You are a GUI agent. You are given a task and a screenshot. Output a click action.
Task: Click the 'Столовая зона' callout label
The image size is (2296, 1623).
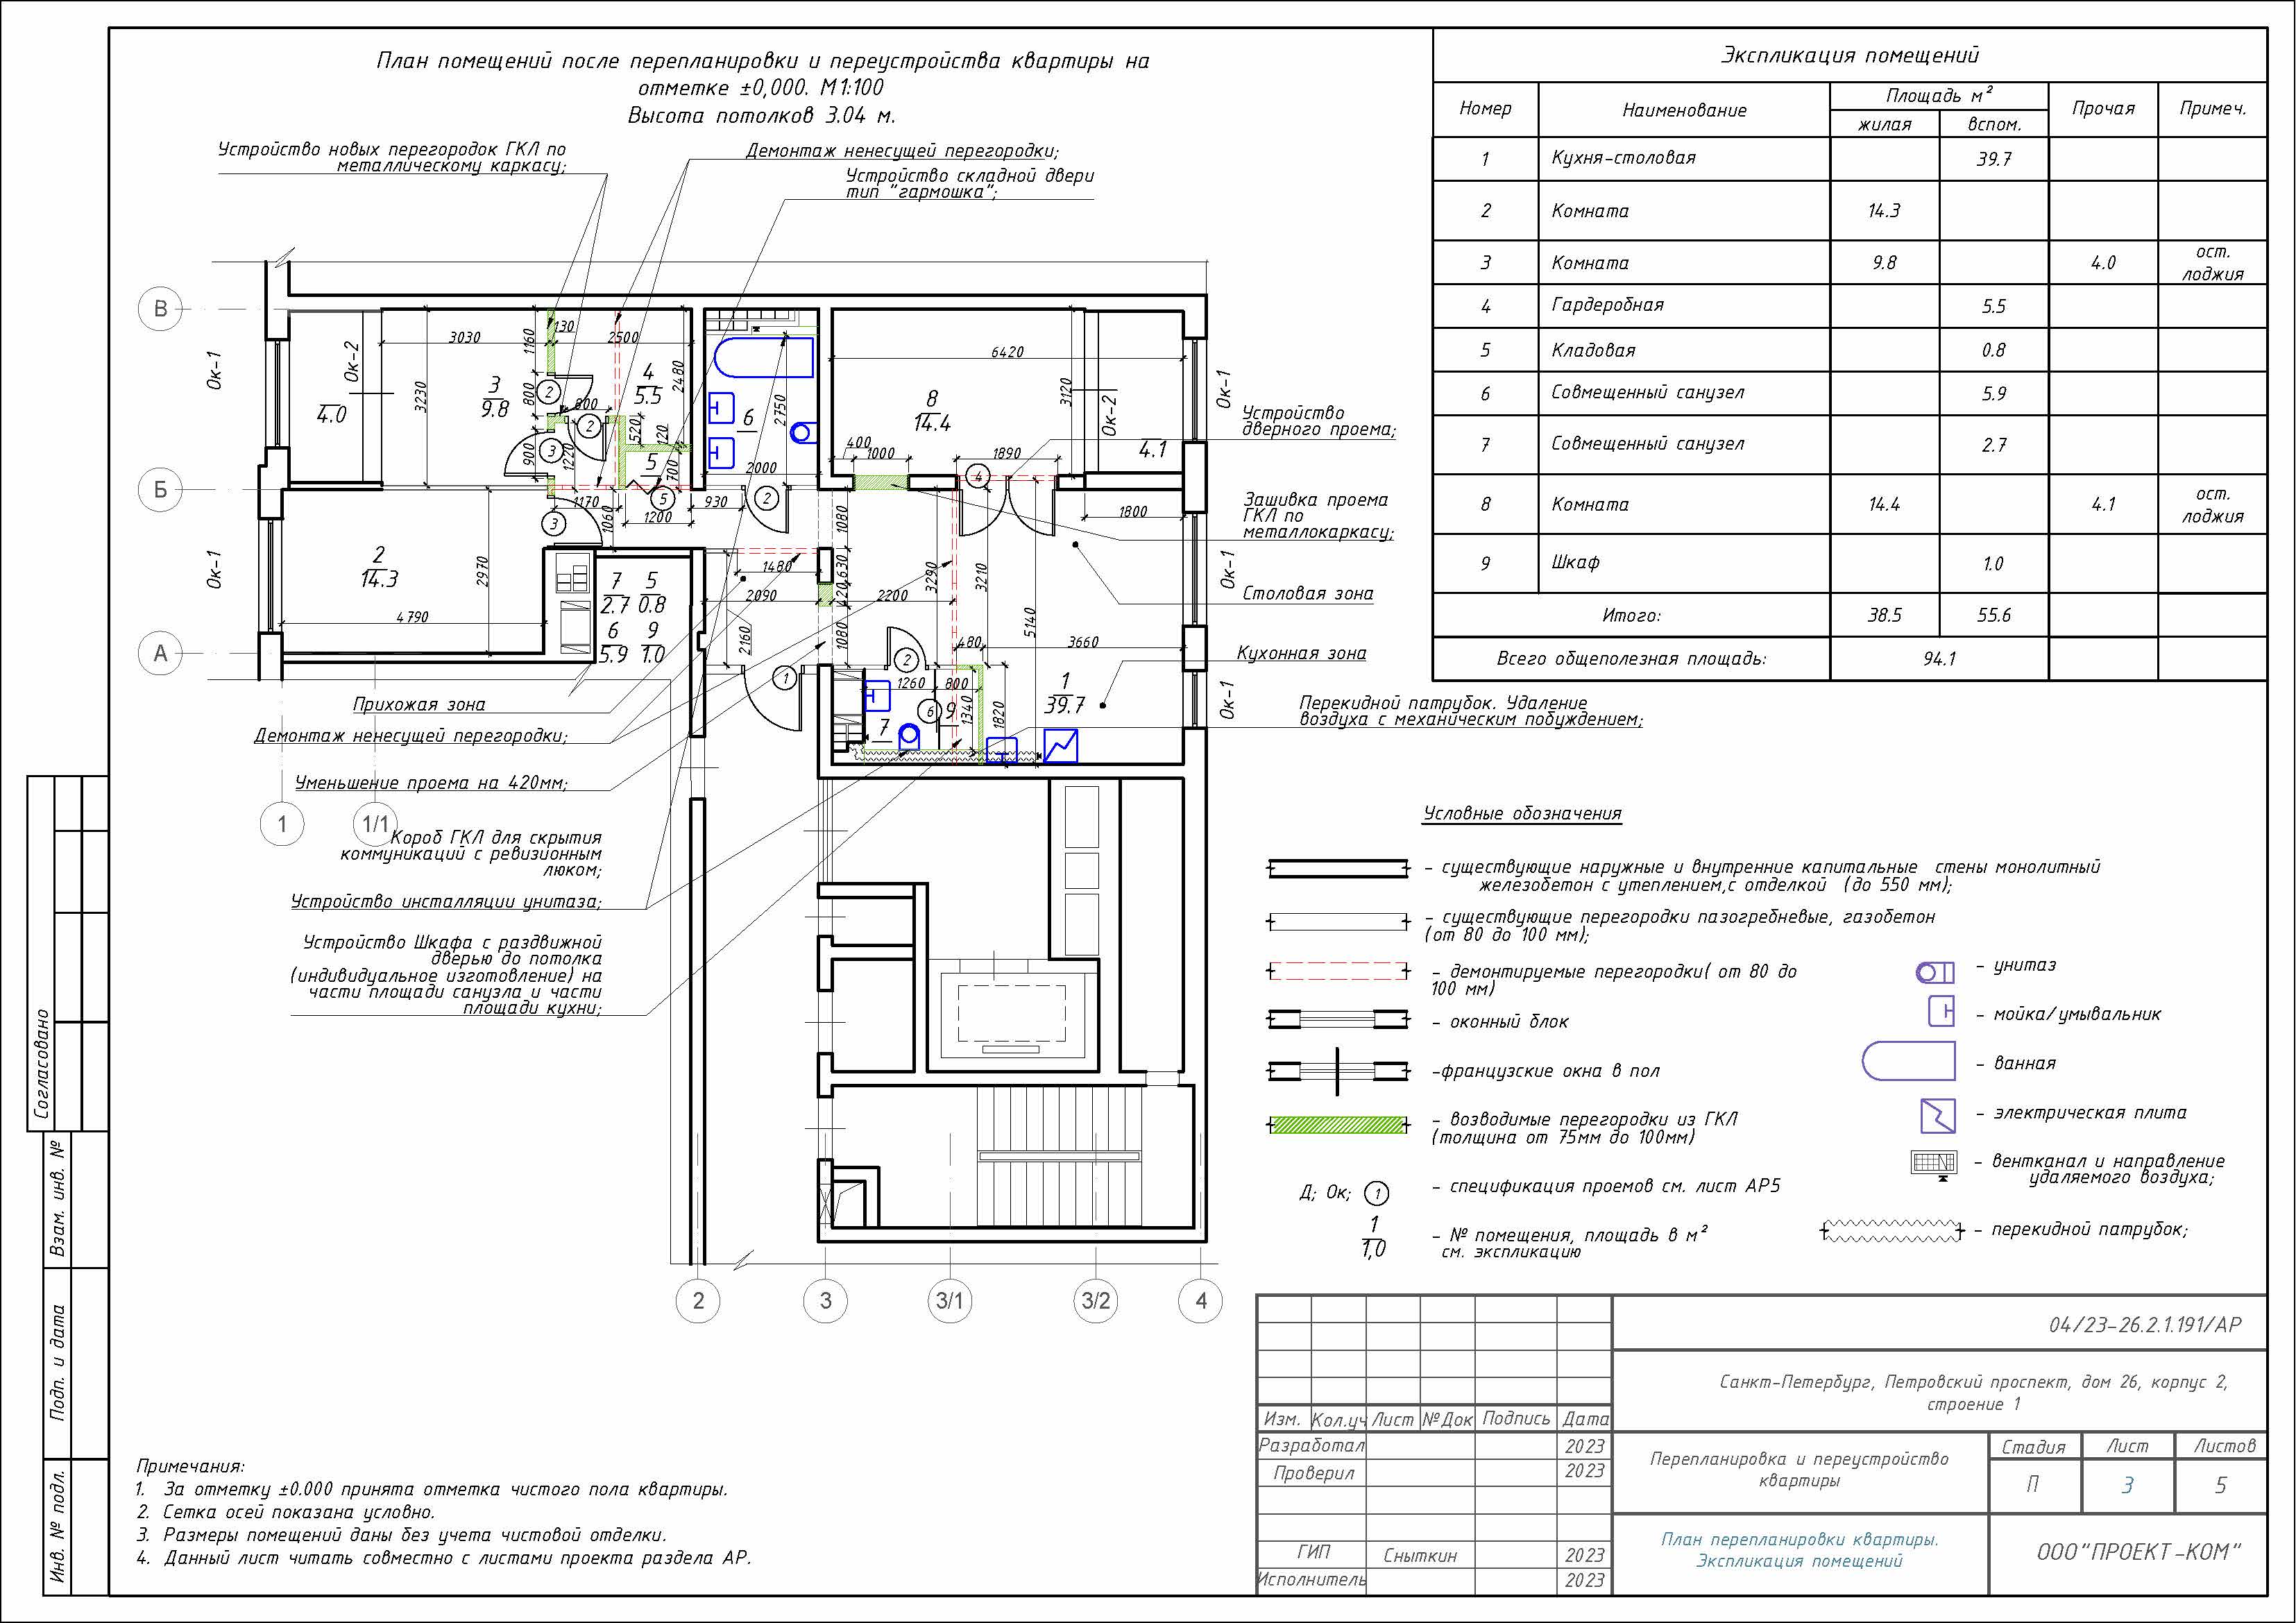[1307, 594]
